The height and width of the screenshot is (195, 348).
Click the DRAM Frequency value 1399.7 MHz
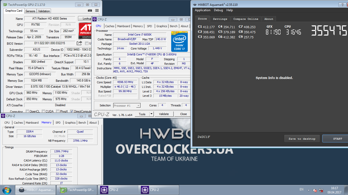pos(61,151)
